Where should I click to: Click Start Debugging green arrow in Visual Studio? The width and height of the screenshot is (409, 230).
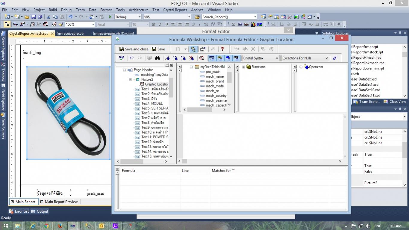click(110, 17)
